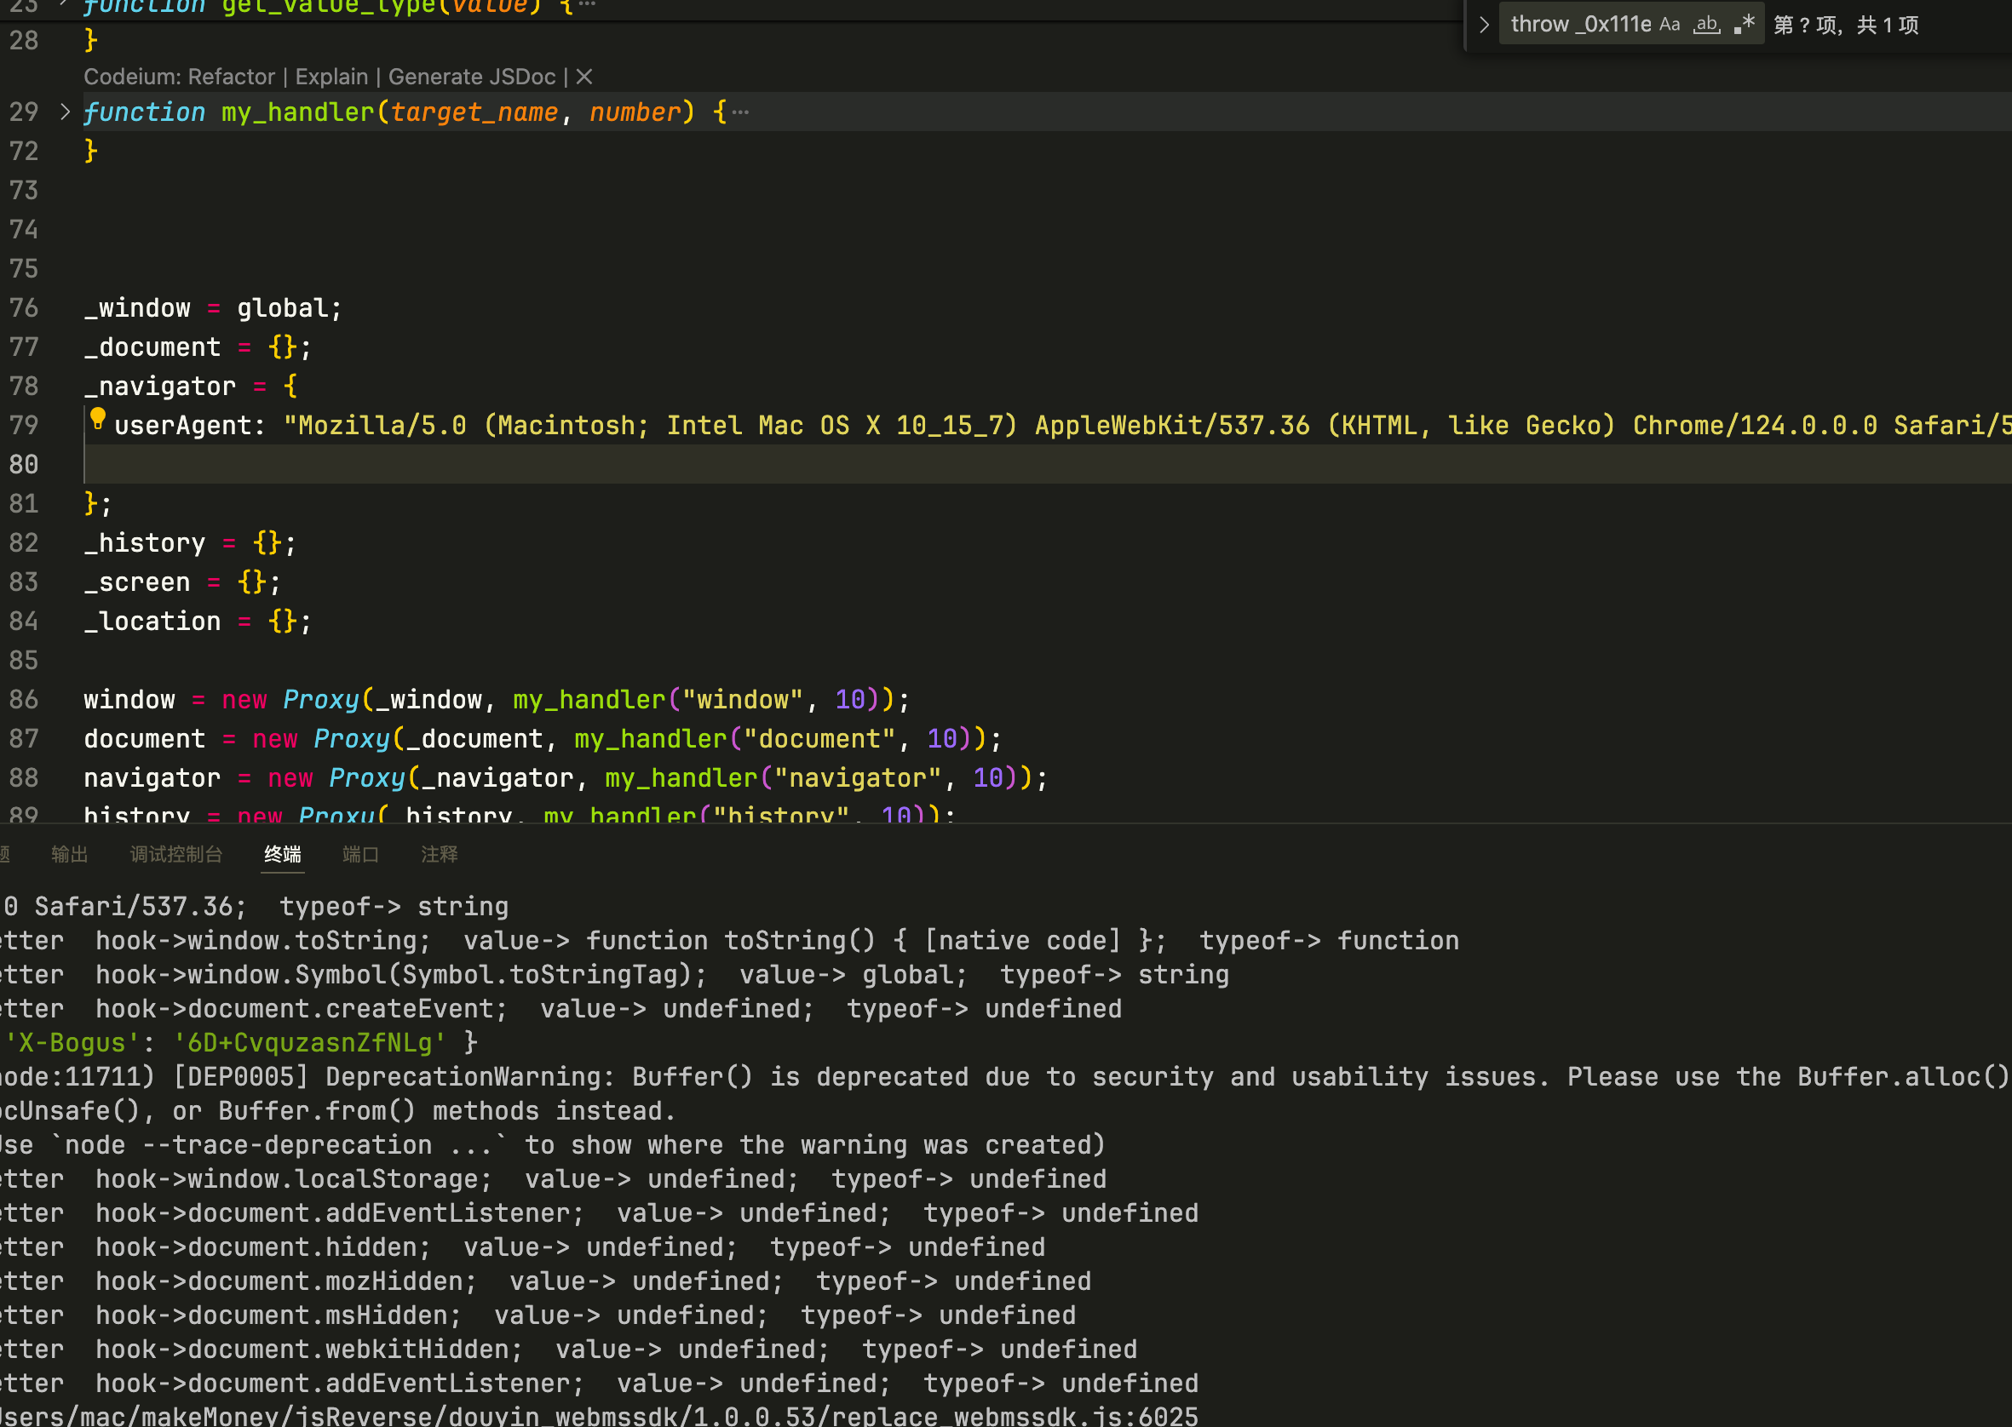Select the 终端 panel tab
Viewport: 2012px width, 1427px height.
[282, 854]
